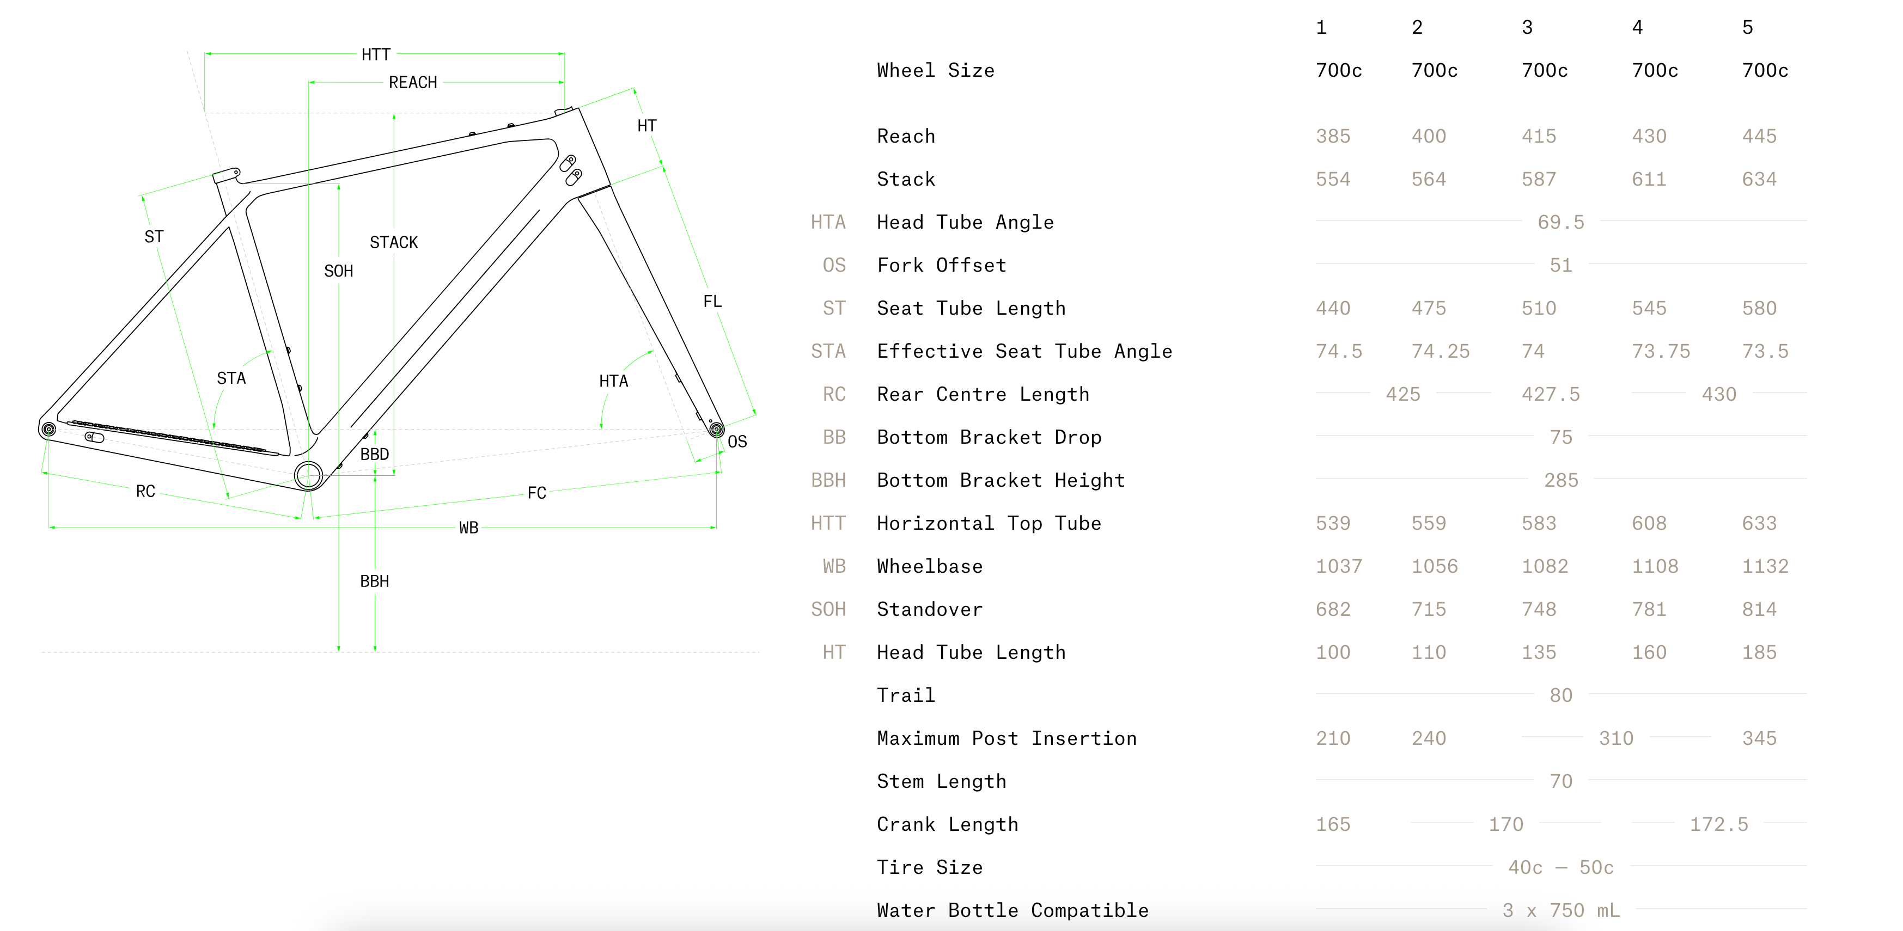Click the rear dropout axle on the frame
Screen dimensions: 1903x931
(49, 429)
